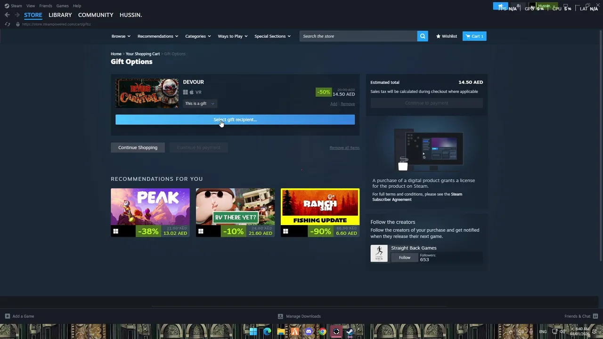Click the ENG language indicator
The height and width of the screenshot is (339, 603).
[x=543, y=331]
